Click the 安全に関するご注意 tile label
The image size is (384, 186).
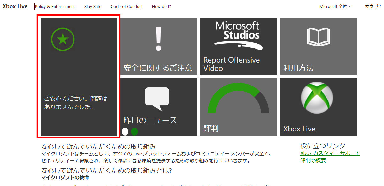(x=158, y=68)
